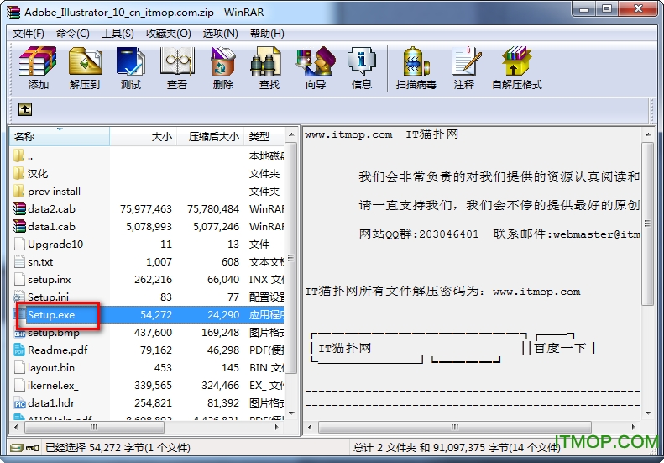The image size is (664, 463).
Task: Click the WinRAR title bar app icon
Action: 13,12
